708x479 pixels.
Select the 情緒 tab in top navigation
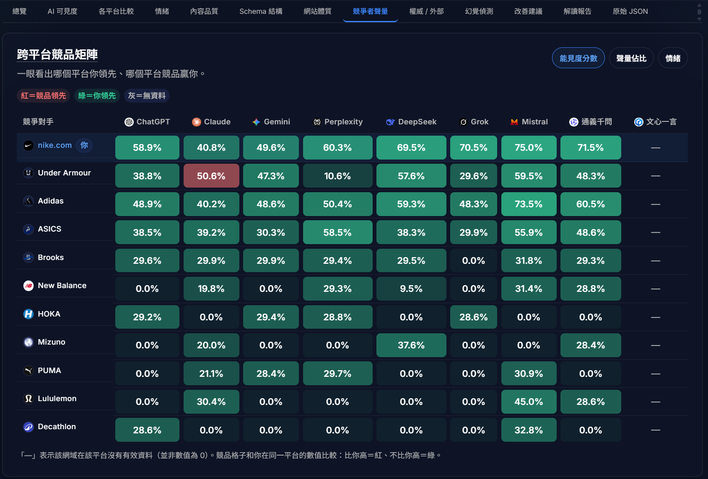162,11
